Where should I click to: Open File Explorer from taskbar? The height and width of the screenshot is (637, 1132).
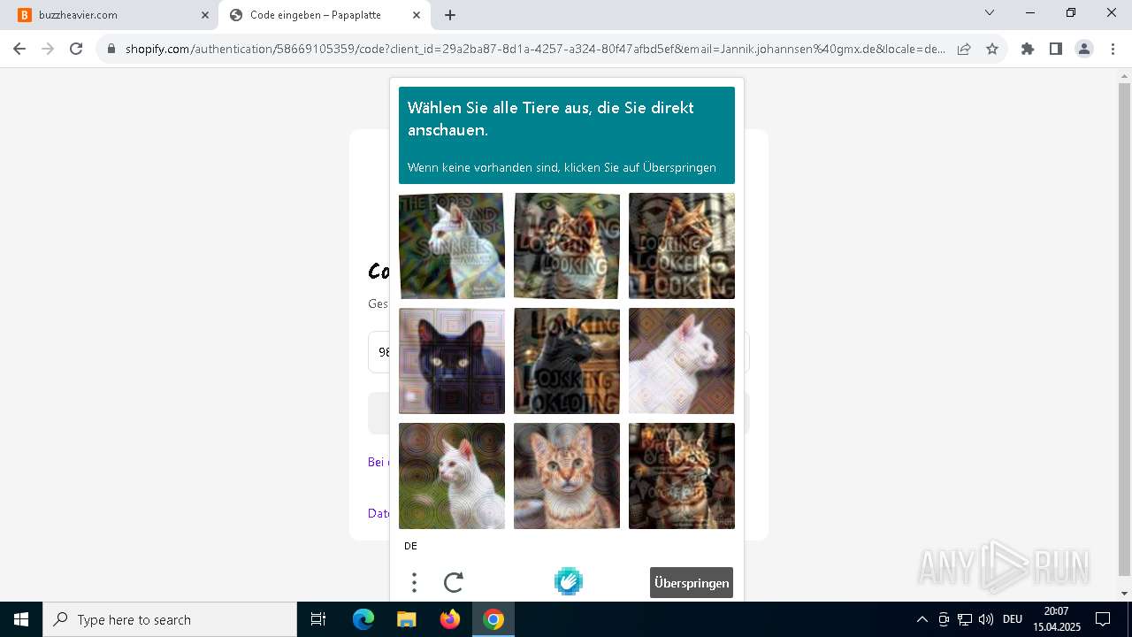coord(406,619)
